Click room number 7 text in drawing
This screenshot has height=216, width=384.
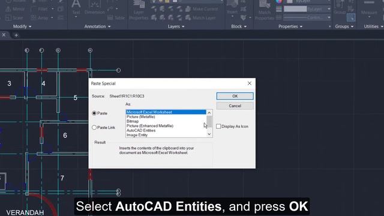click(62, 178)
